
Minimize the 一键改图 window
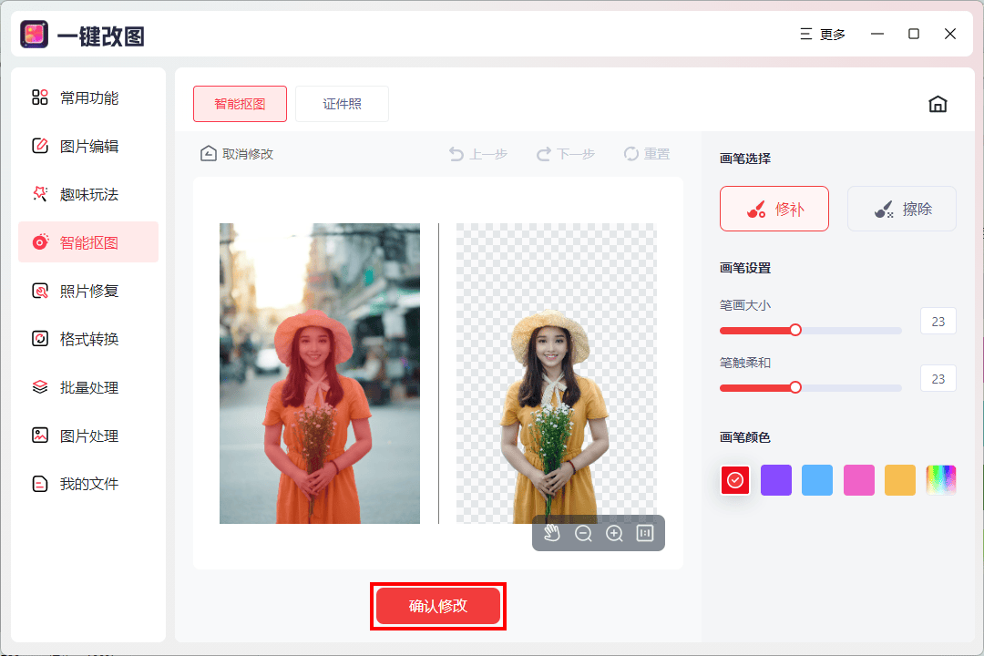pyautogui.click(x=877, y=34)
